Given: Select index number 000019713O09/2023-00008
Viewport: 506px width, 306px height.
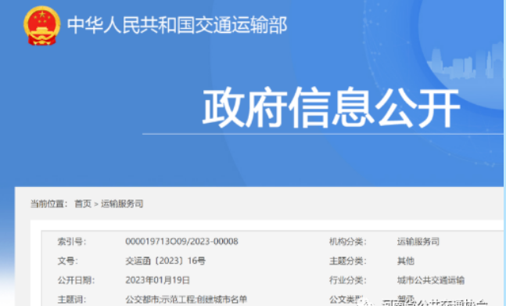Looking at the screenshot, I should coord(181,242).
